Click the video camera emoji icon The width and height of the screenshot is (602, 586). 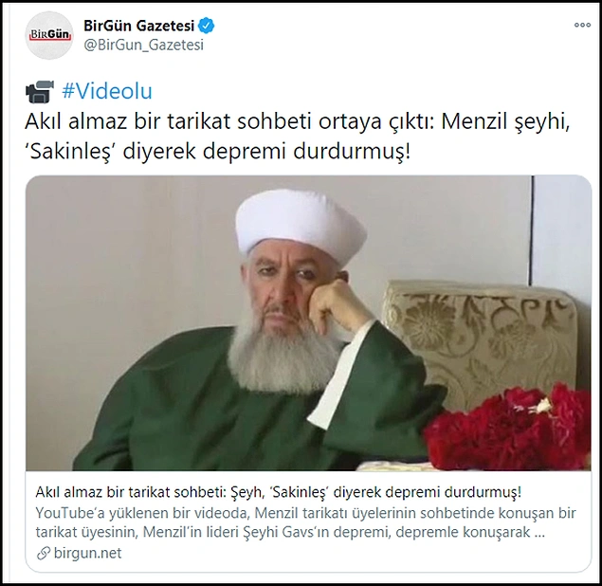pos(40,92)
